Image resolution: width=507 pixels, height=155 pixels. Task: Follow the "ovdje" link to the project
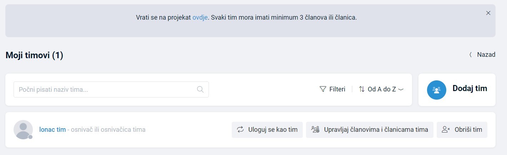pos(200,17)
